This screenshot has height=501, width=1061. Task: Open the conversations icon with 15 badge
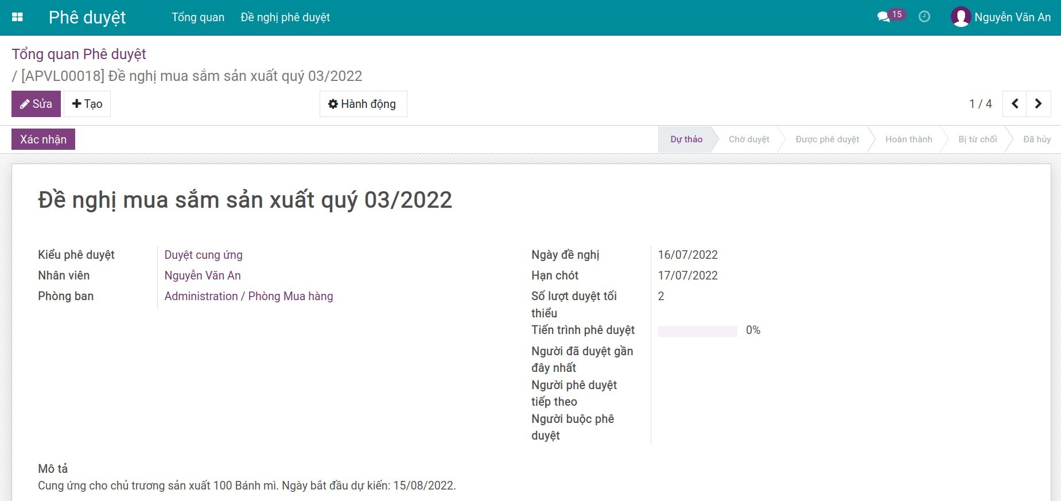(884, 17)
